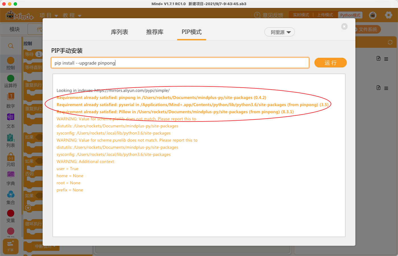Select the PIP模式 tab
Screen dimensions: 398x256
click(x=192, y=32)
